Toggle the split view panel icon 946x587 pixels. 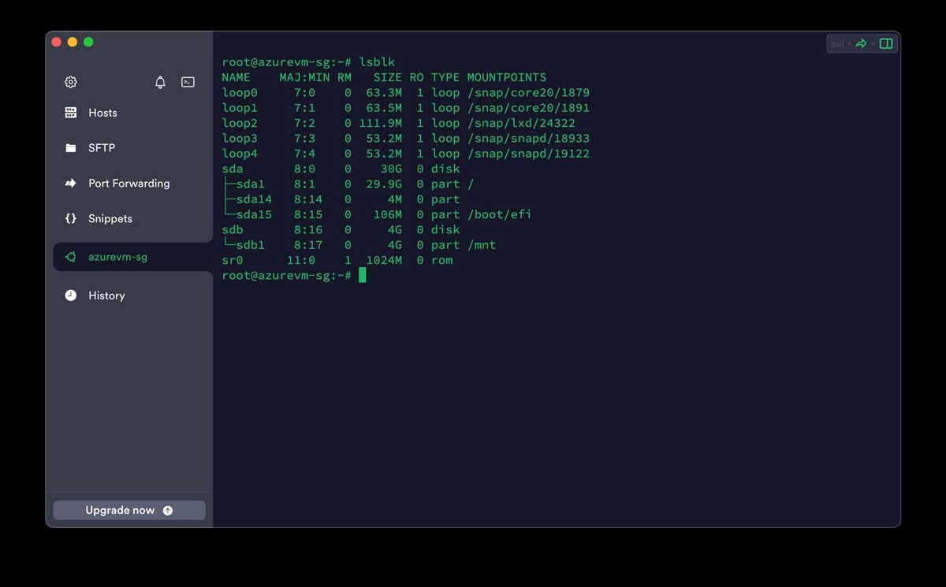(886, 43)
